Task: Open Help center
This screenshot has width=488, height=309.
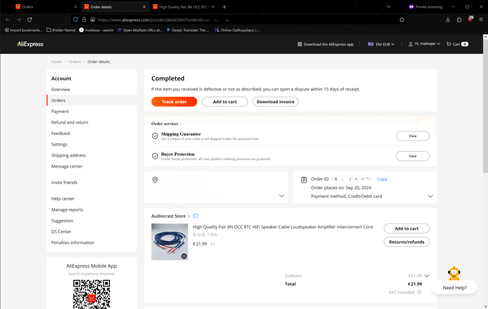Action: [63, 199]
